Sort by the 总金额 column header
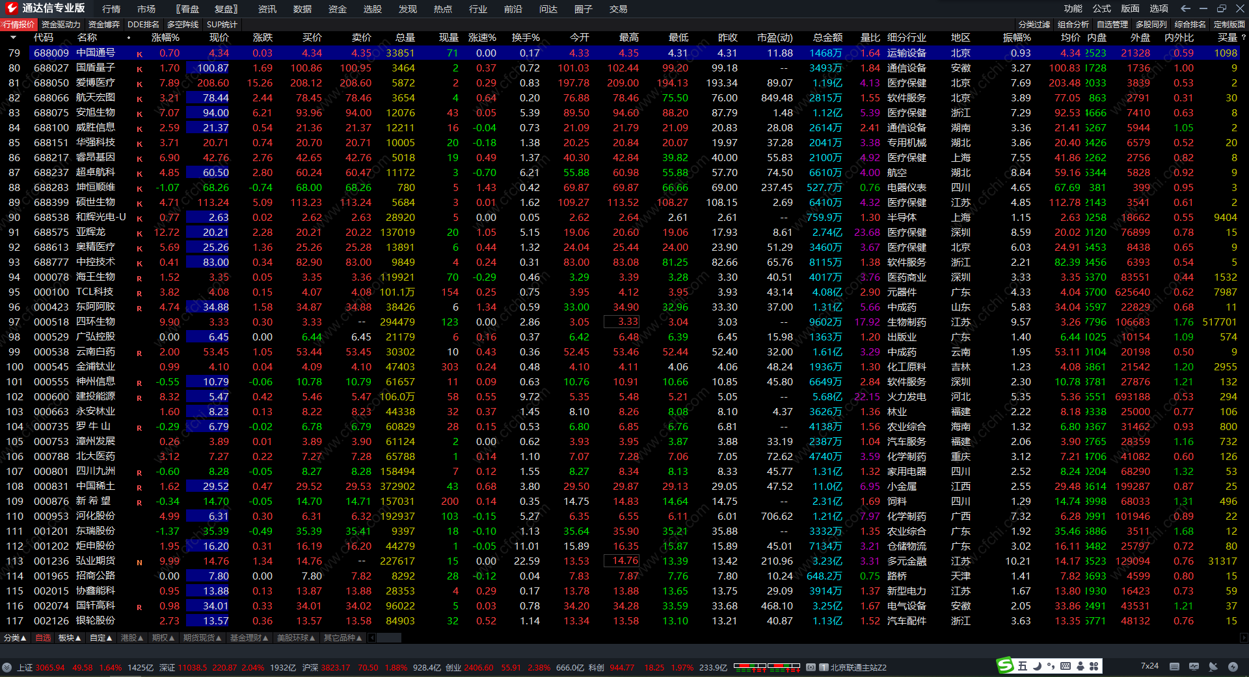1249x677 pixels. point(827,38)
